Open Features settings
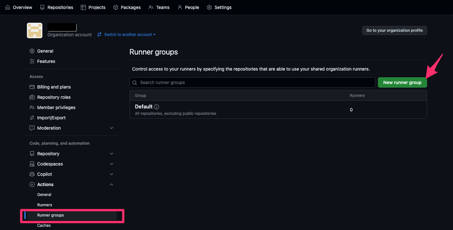 (x=46, y=61)
